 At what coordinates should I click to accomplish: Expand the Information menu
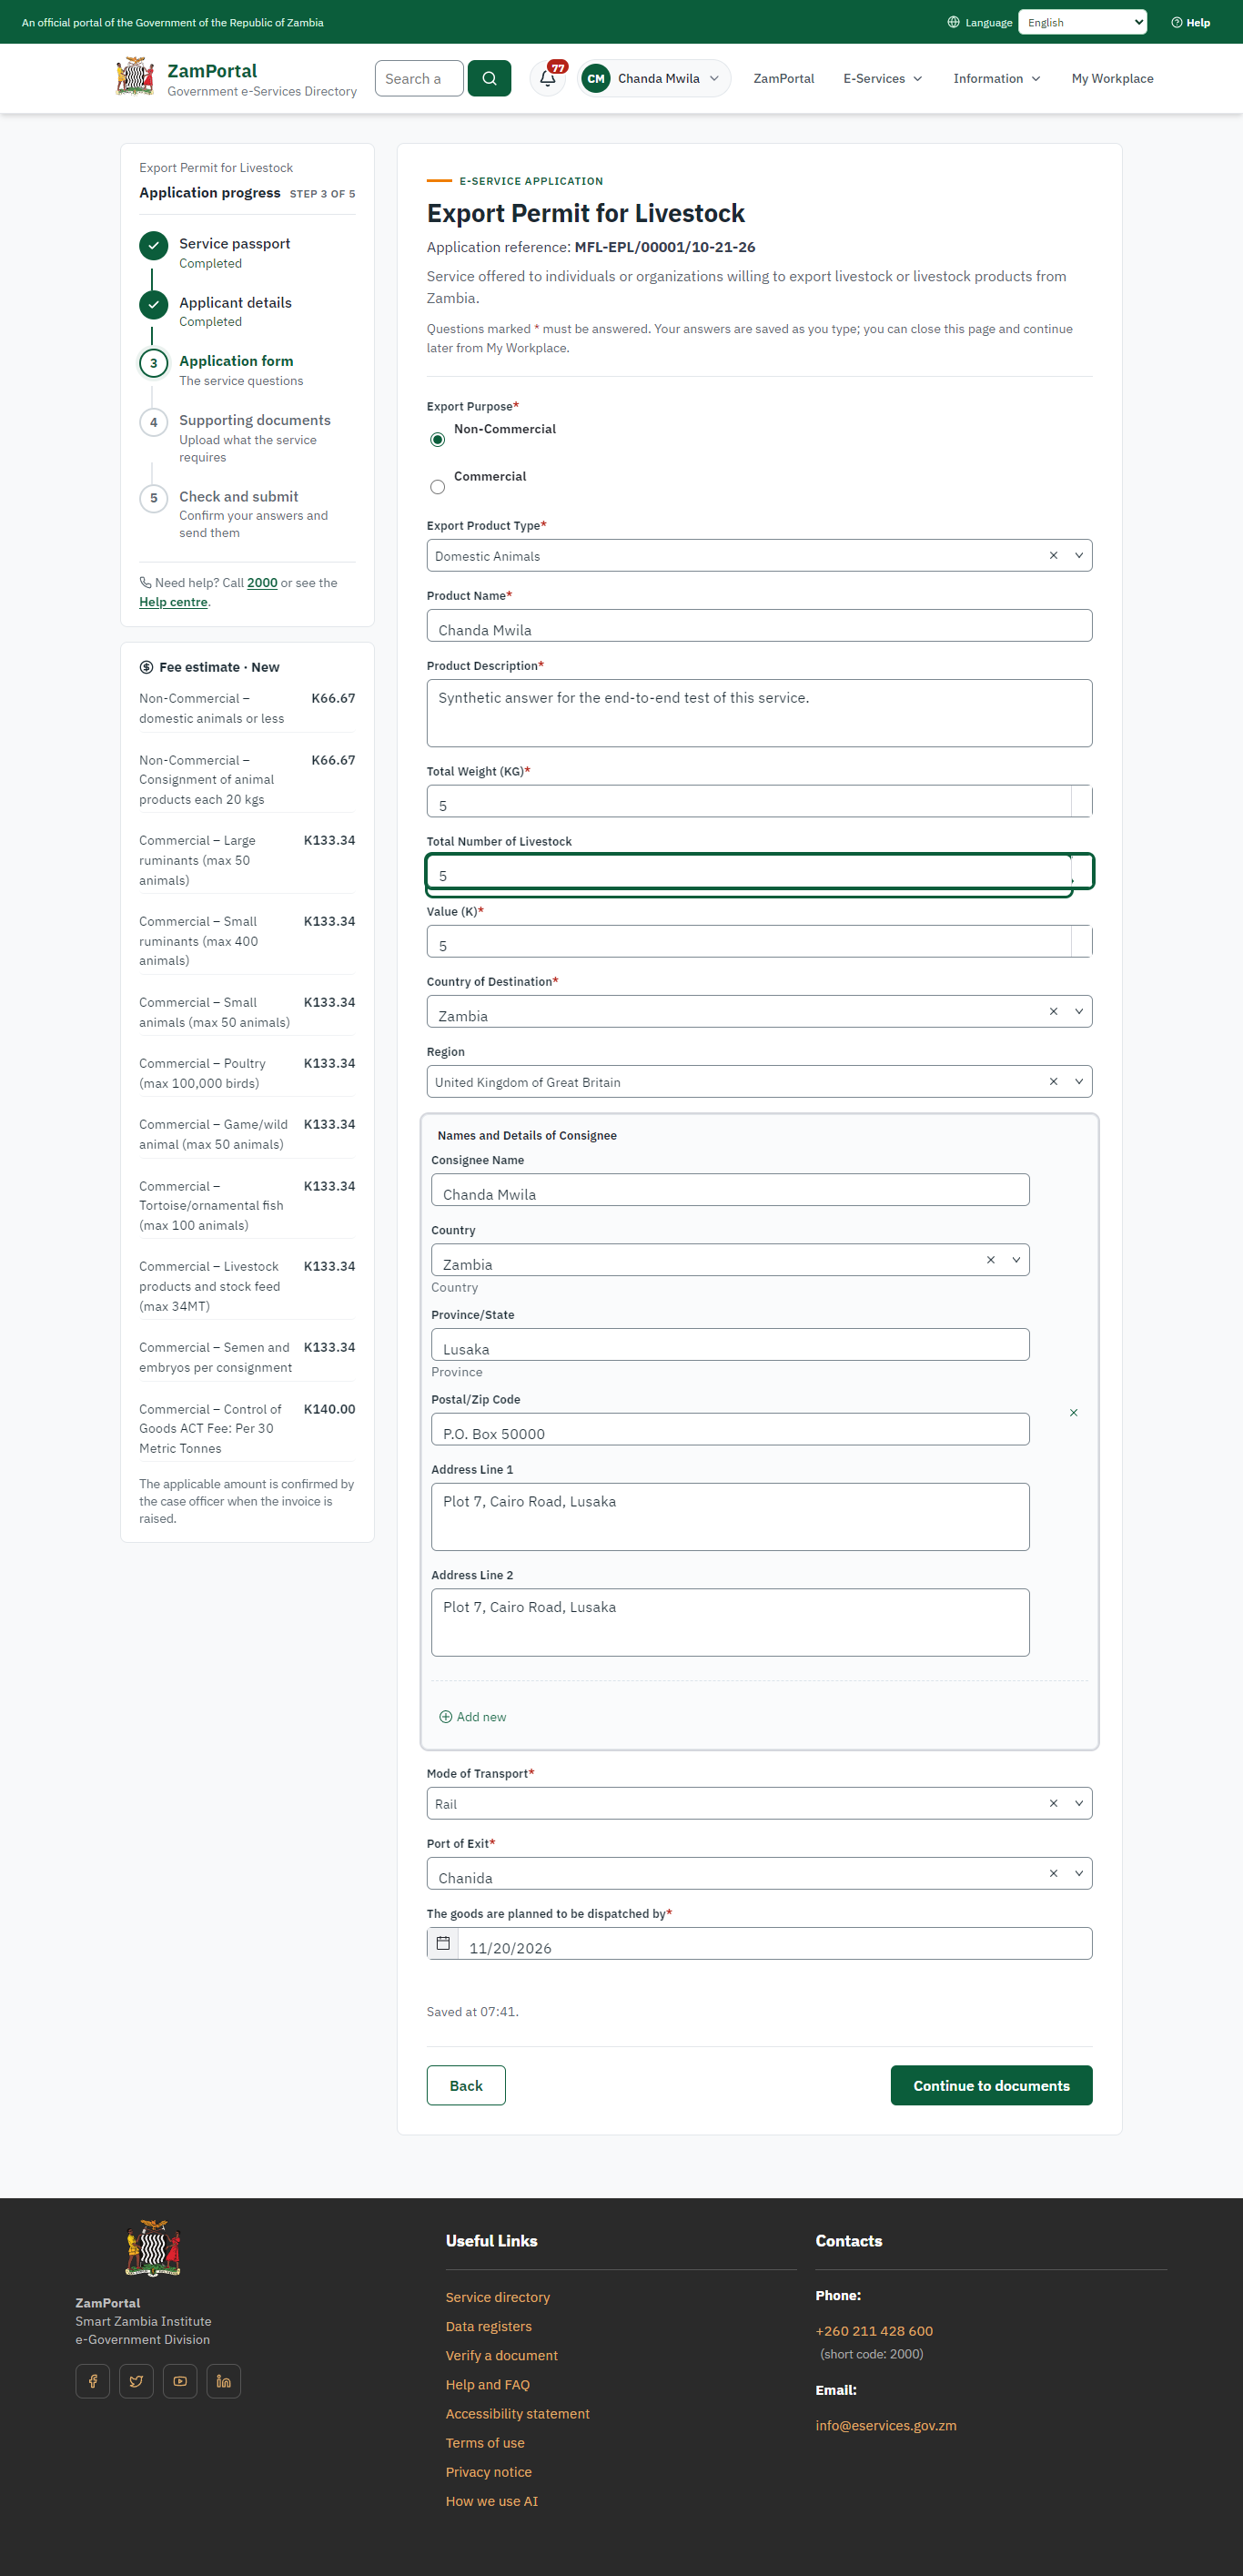tap(996, 78)
